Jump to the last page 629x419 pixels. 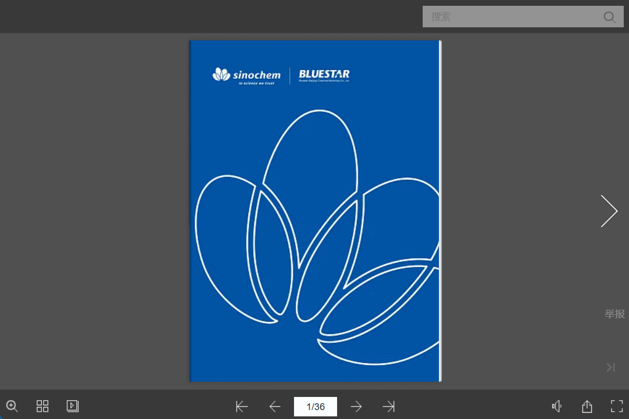click(x=389, y=406)
